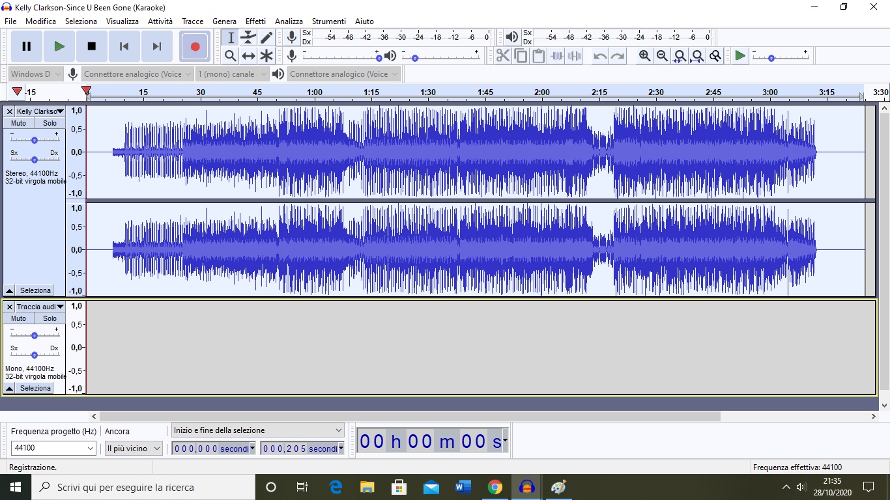Open the Modifica menu
Image resolution: width=890 pixels, height=500 pixels.
point(41,21)
